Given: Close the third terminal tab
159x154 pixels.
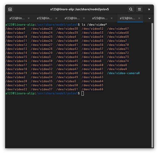Looking at the screenshot, I should 84,18.
